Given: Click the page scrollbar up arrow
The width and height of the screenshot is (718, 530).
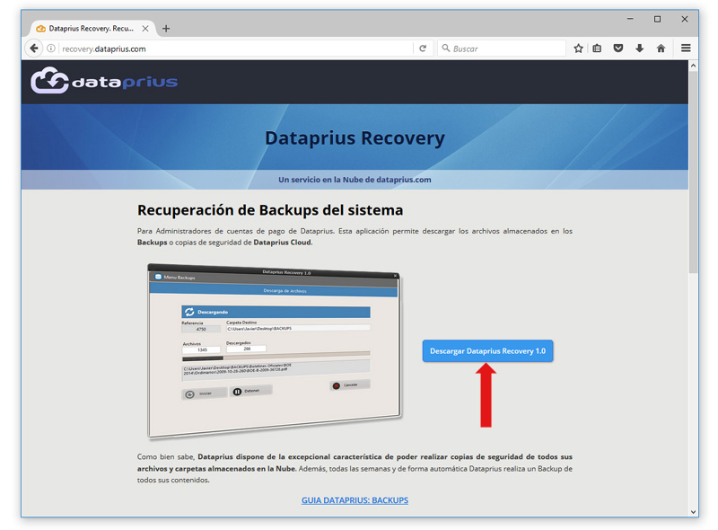Looking at the screenshot, I should pos(693,66).
